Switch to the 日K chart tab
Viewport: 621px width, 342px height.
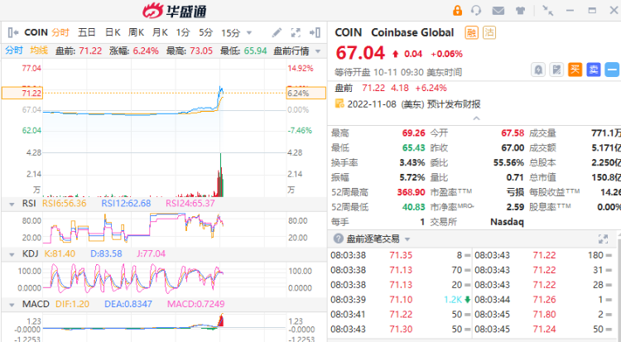[113, 33]
